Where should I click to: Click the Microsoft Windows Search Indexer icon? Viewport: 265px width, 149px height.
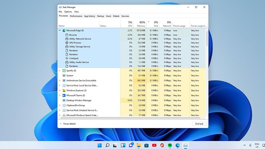(64, 115)
